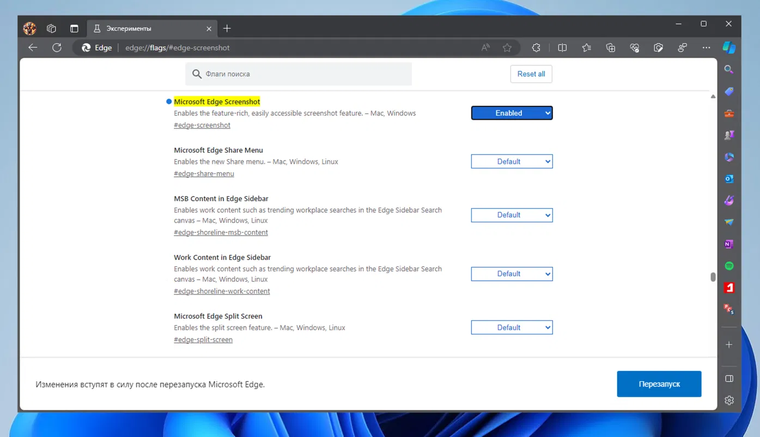The height and width of the screenshot is (437, 760).
Task: Open Settings and more ellipsis menu
Action: (x=706, y=47)
